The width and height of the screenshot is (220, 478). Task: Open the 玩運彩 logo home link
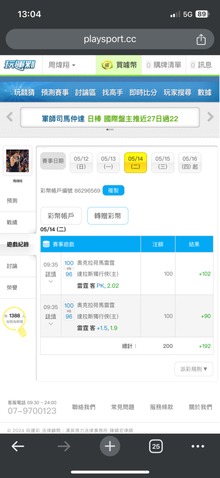pyautogui.click(x=20, y=65)
